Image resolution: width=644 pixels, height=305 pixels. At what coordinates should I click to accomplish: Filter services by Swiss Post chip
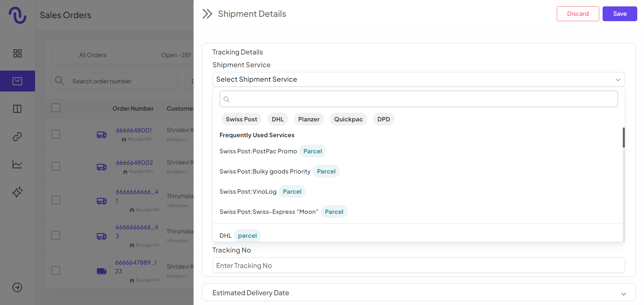coord(241,119)
